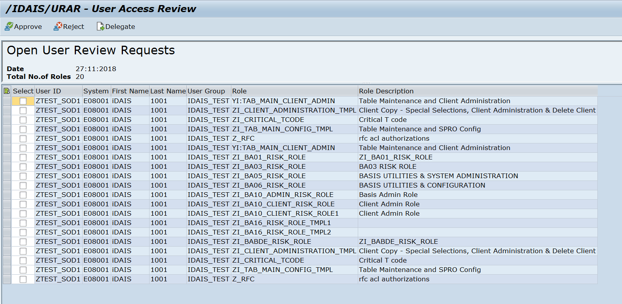Click the User Group column header
Image resolution: width=622 pixels, height=304 pixels.
coord(209,91)
